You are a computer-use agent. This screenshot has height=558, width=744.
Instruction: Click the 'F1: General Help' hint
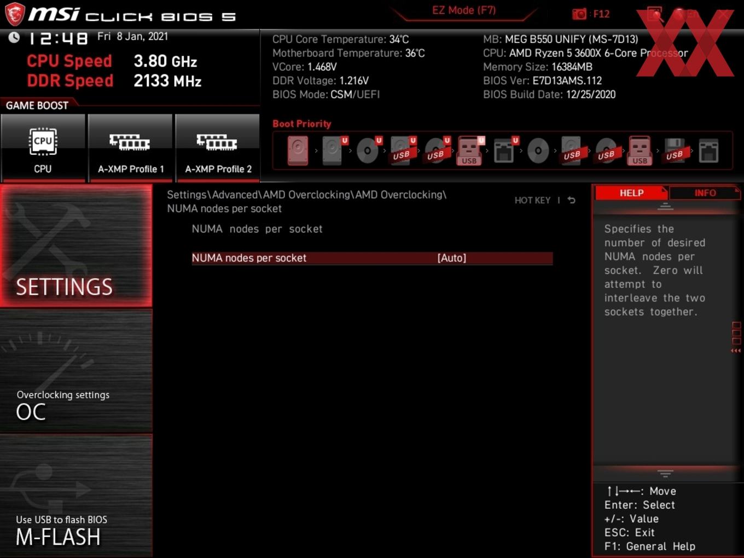coord(649,546)
